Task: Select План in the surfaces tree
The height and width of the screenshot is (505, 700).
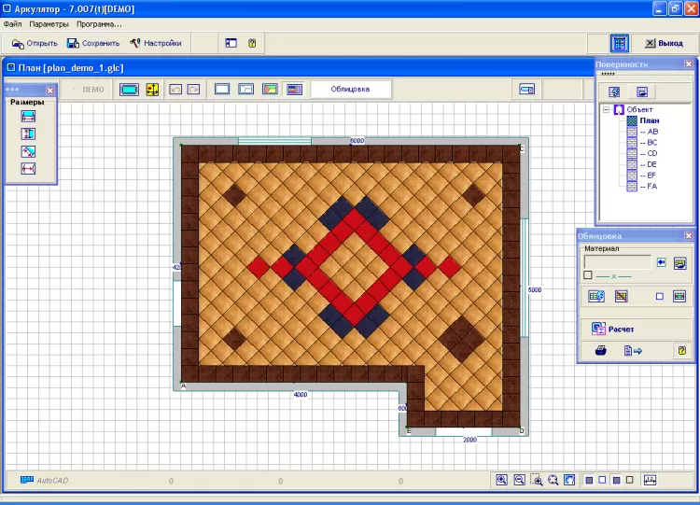Action: [x=650, y=120]
